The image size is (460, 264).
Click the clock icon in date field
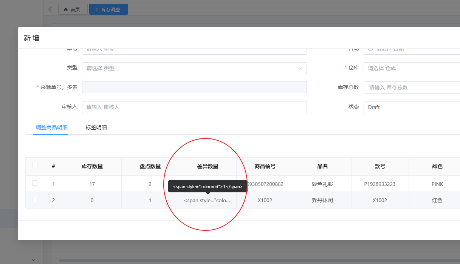click(370, 49)
